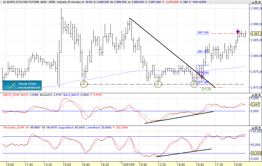Maximize the main price chart panel

tap(256, 2)
